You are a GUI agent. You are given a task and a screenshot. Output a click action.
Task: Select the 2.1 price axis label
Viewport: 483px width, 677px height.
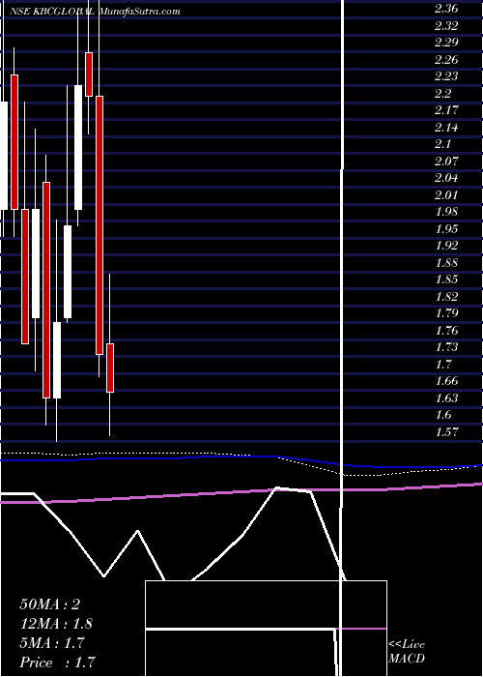(442, 144)
